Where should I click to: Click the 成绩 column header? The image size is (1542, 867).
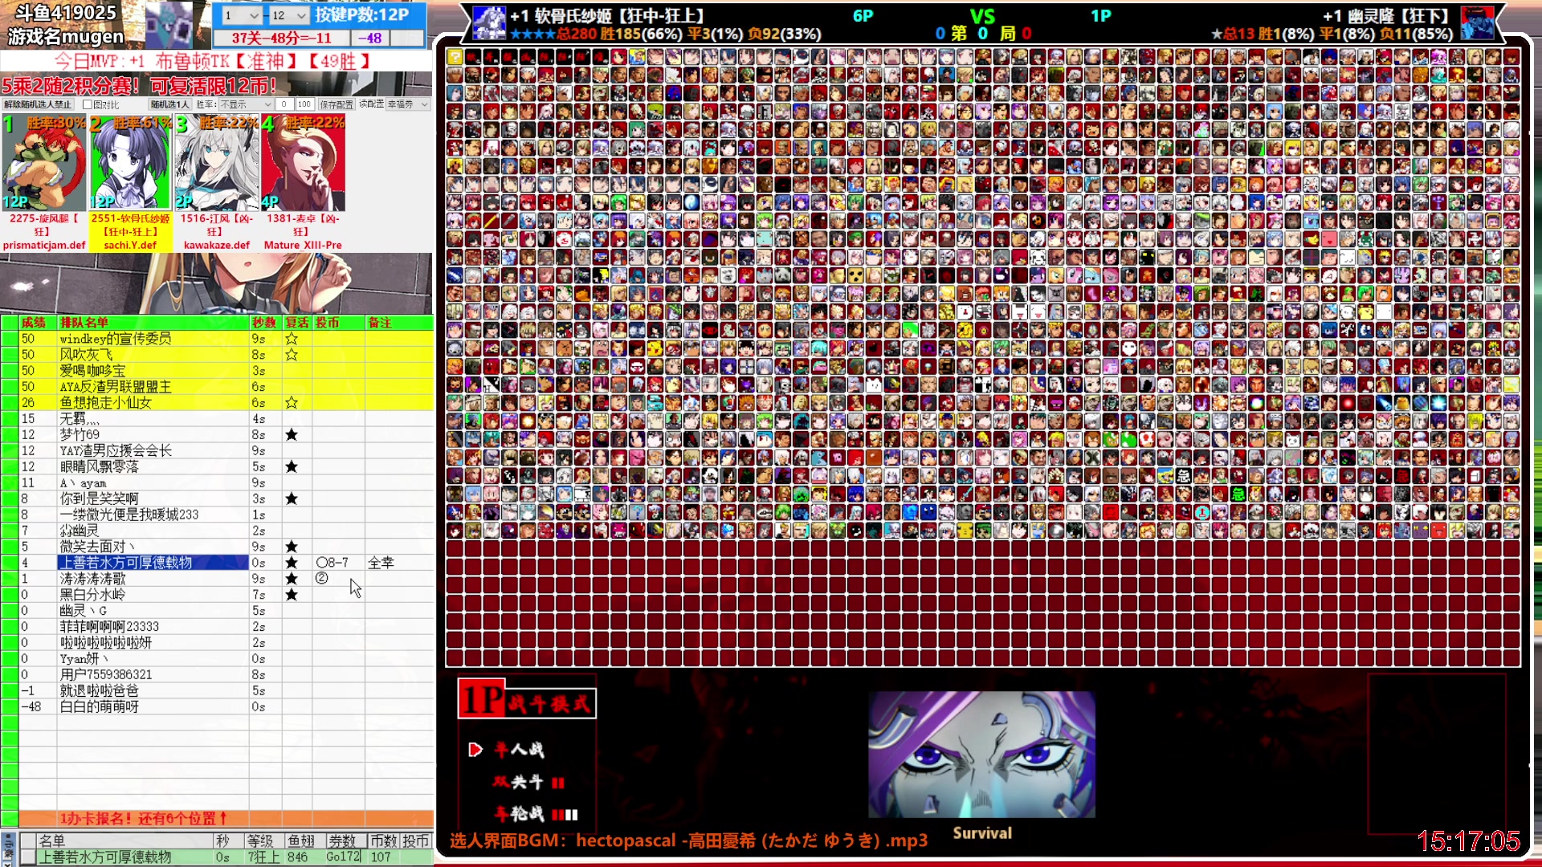click(37, 323)
